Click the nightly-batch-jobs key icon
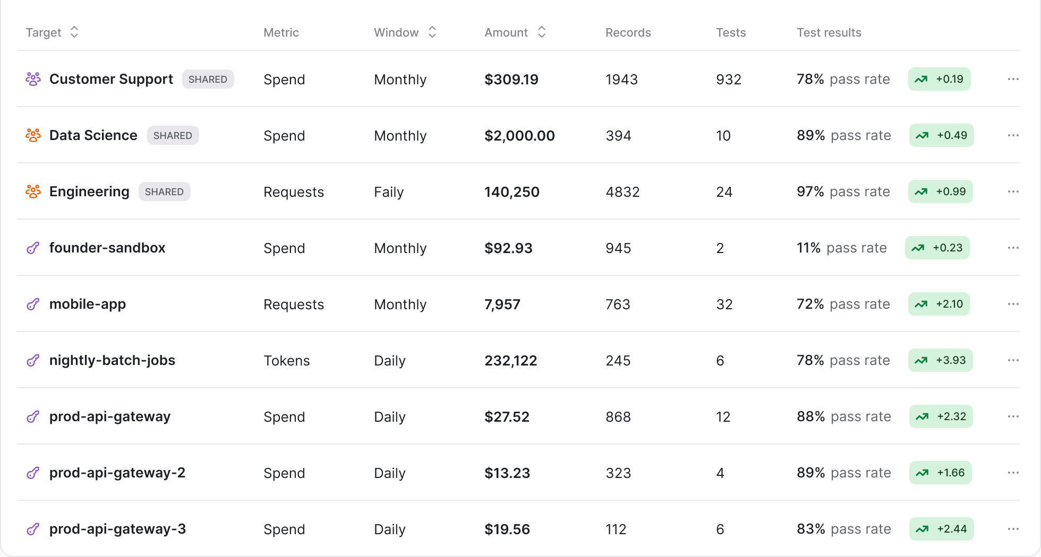 33,360
